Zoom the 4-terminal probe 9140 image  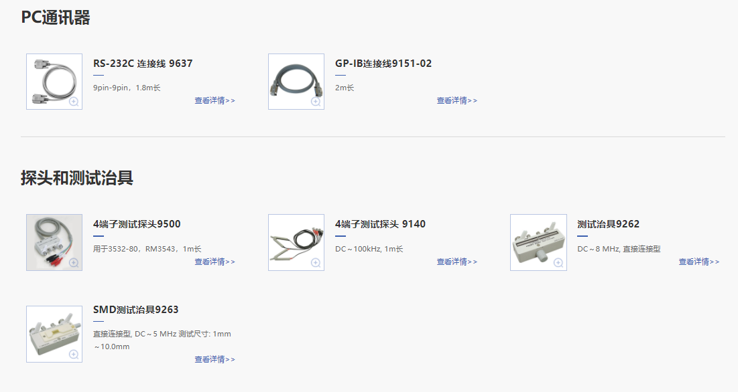tap(316, 262)
